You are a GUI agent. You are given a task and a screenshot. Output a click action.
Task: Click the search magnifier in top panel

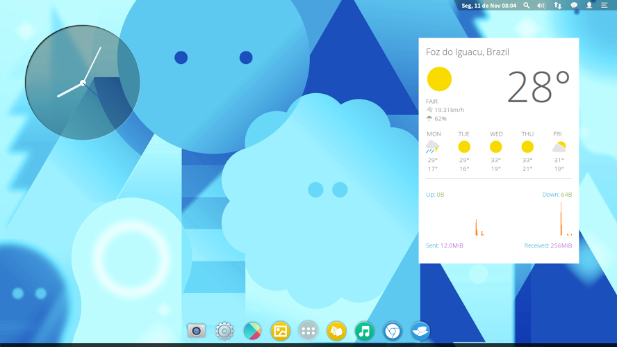527,5
